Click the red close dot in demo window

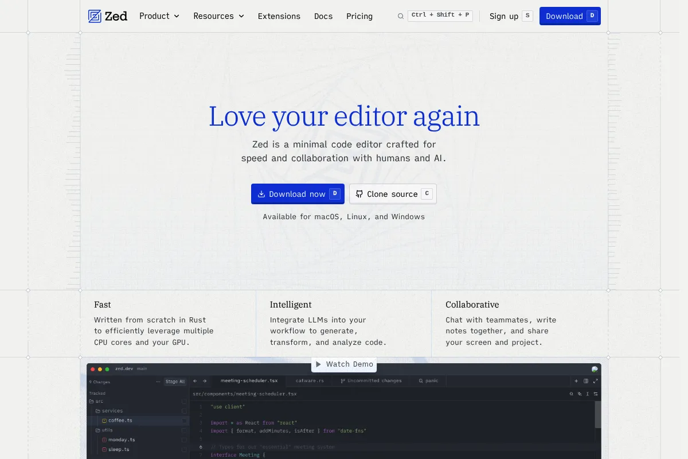[x=93, y=369]
